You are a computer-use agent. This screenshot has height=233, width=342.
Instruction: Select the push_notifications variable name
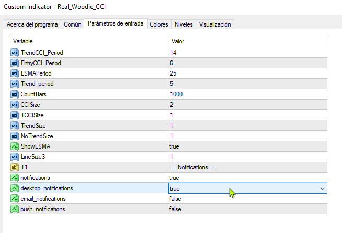[x=43, y=209]
